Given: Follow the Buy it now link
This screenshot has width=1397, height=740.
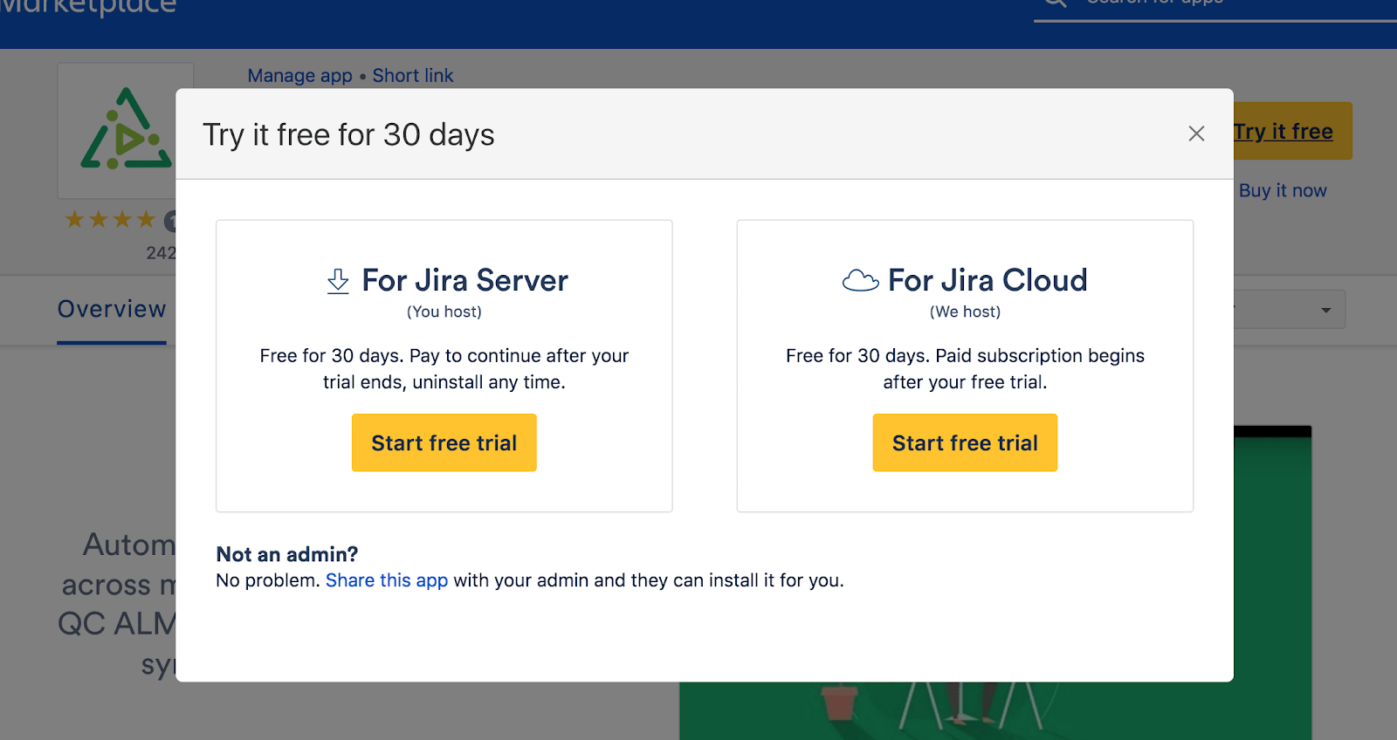Looking at the screenshot, I should click(x=1282, y=190).
